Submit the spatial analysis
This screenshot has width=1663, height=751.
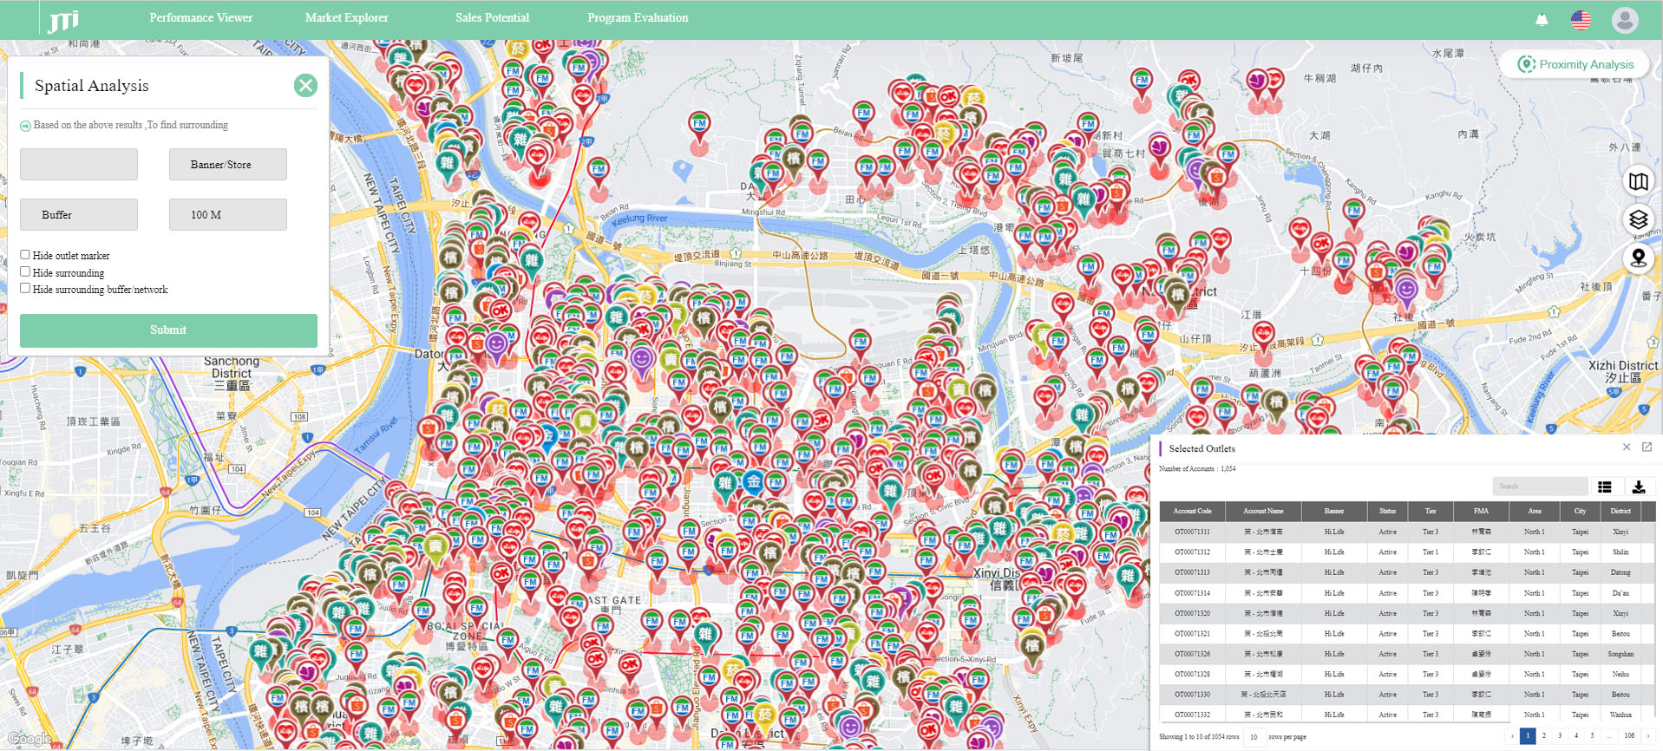168,330
